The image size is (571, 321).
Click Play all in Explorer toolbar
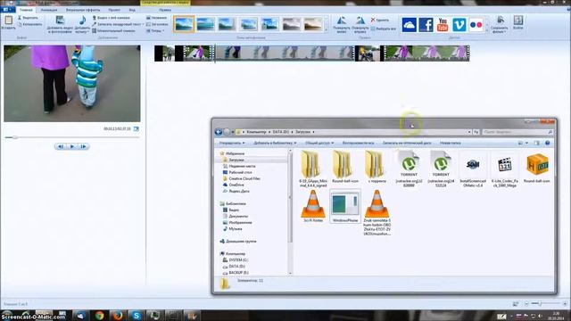click(x=359, y=143)
